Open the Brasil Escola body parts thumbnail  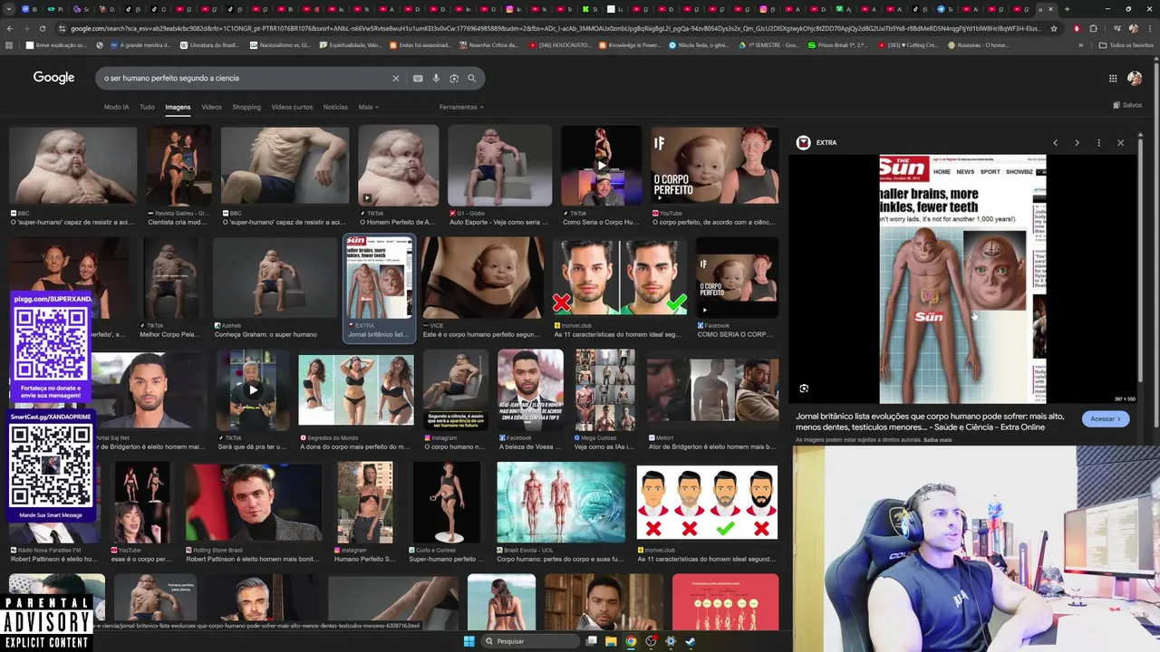(x=561, y=503)
